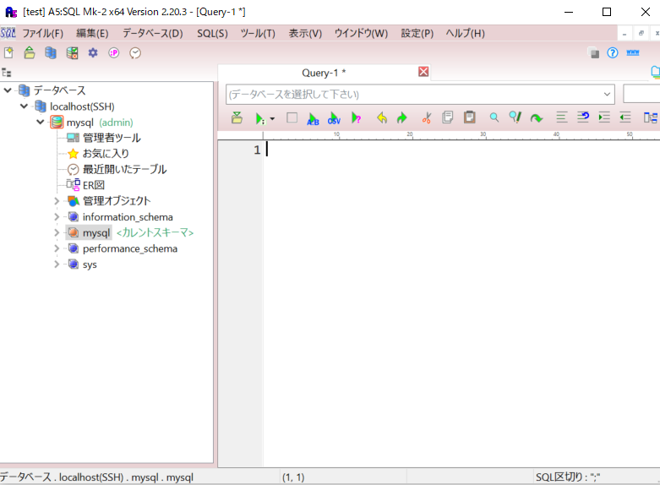Select the sys schema in the tree
The height and width of the screenshot is (485, 660).
click(90, 264)
